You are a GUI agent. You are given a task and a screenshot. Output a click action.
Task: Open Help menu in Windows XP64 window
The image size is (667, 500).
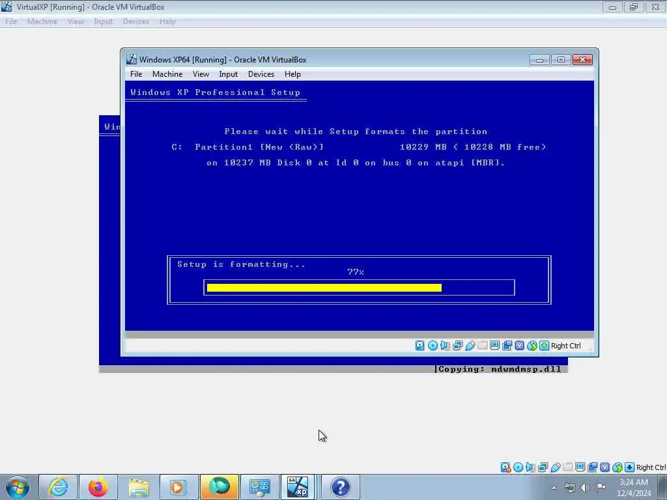pos(292,74)
